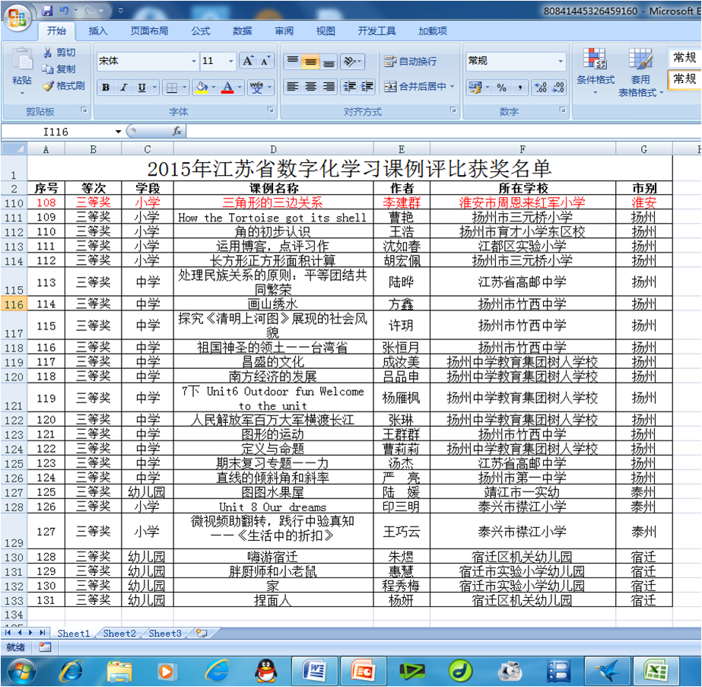Open the Sheet2 worksheet tab

point(119,633)
